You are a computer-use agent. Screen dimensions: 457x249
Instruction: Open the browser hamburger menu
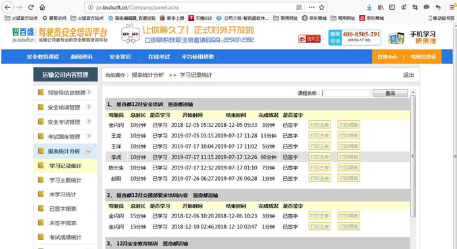452,7
